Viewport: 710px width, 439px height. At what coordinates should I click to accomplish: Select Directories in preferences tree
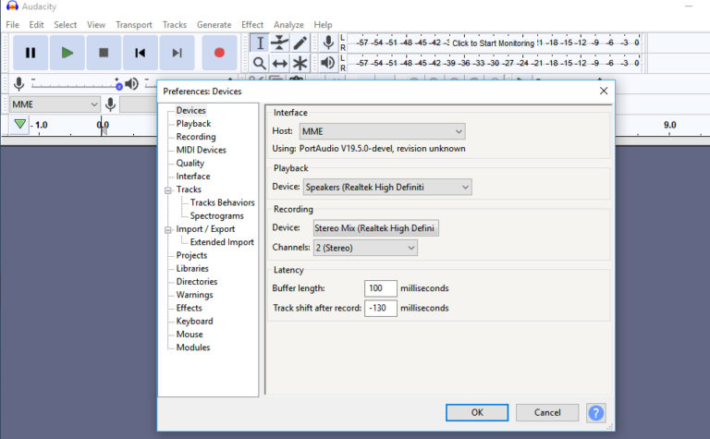tap(197, 282)
